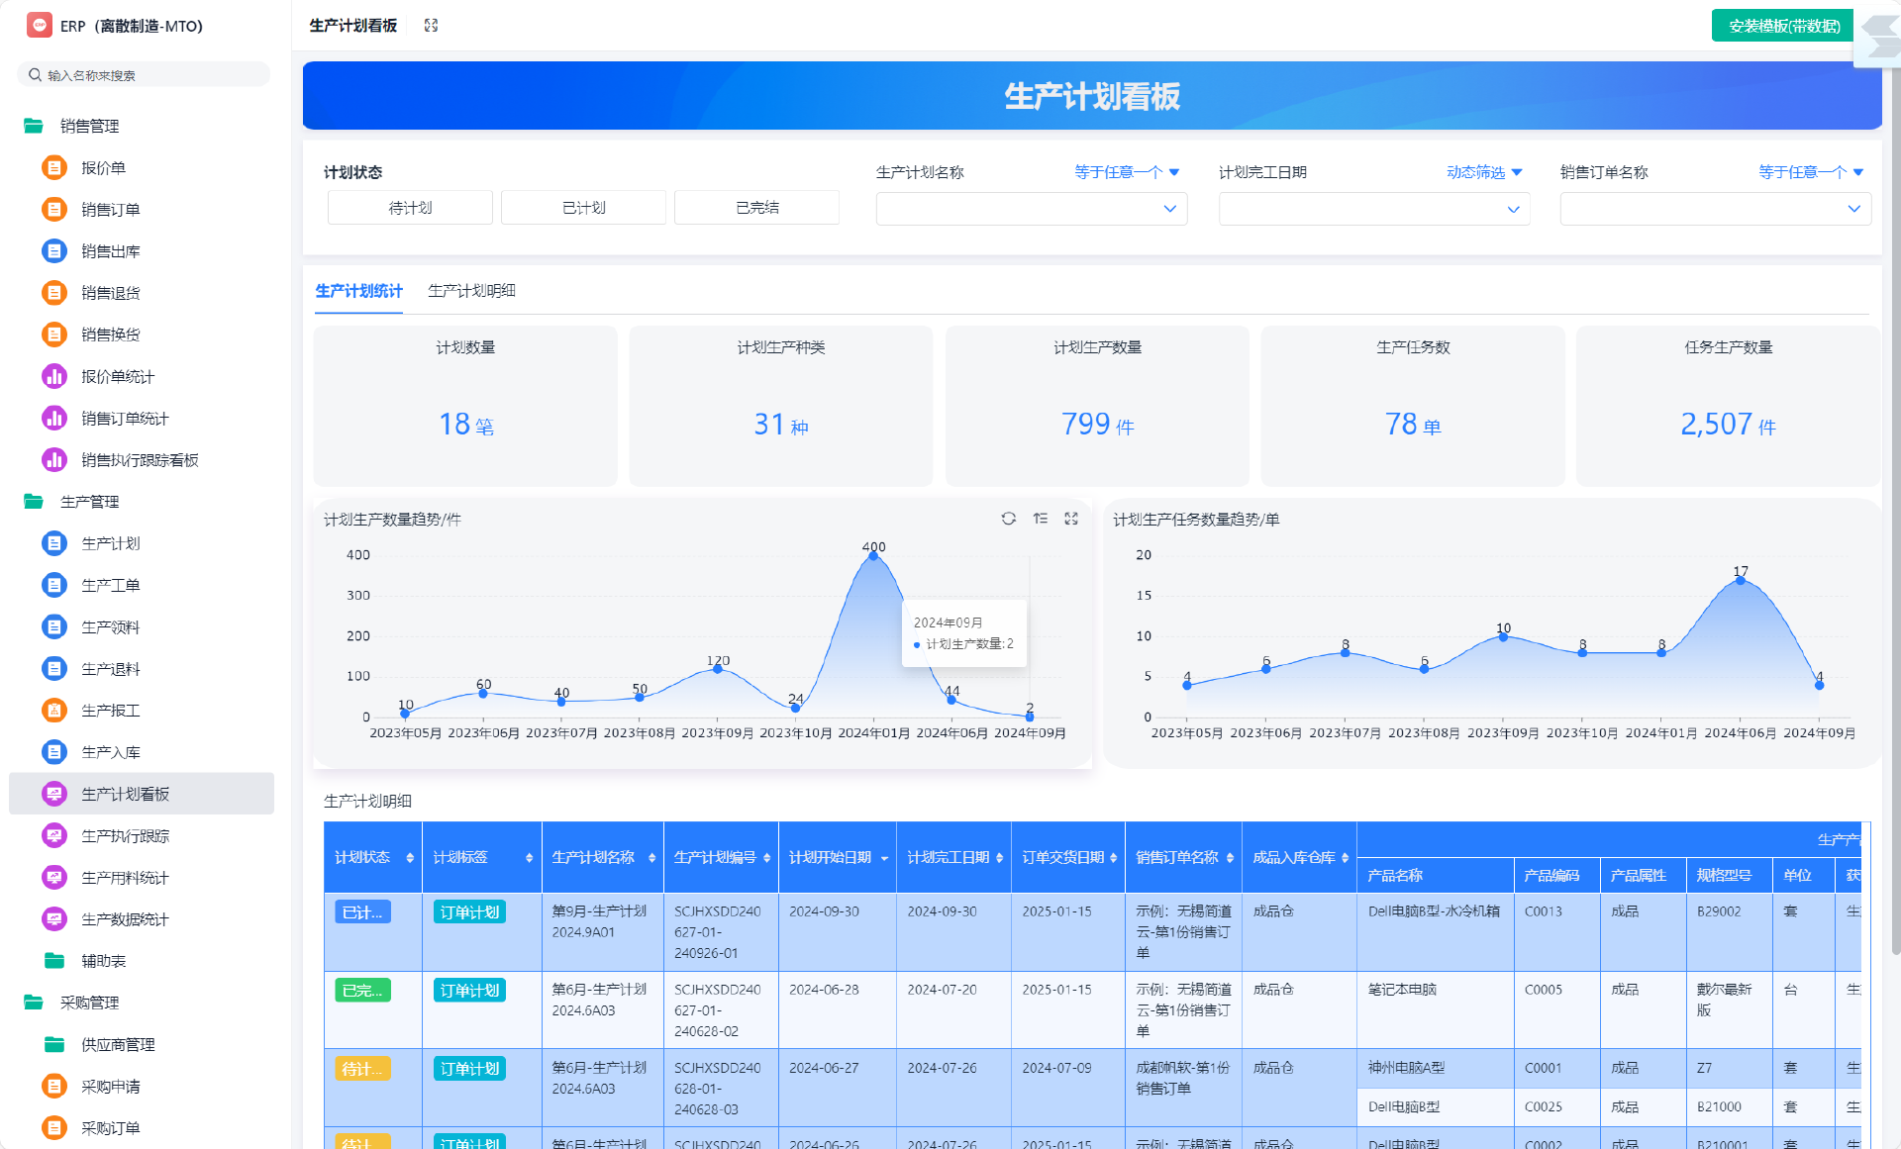The image size is (1901, 1149).
Task: Change 等于任意一个 condition for 销售订单名称
Action: click(1811, 172)
